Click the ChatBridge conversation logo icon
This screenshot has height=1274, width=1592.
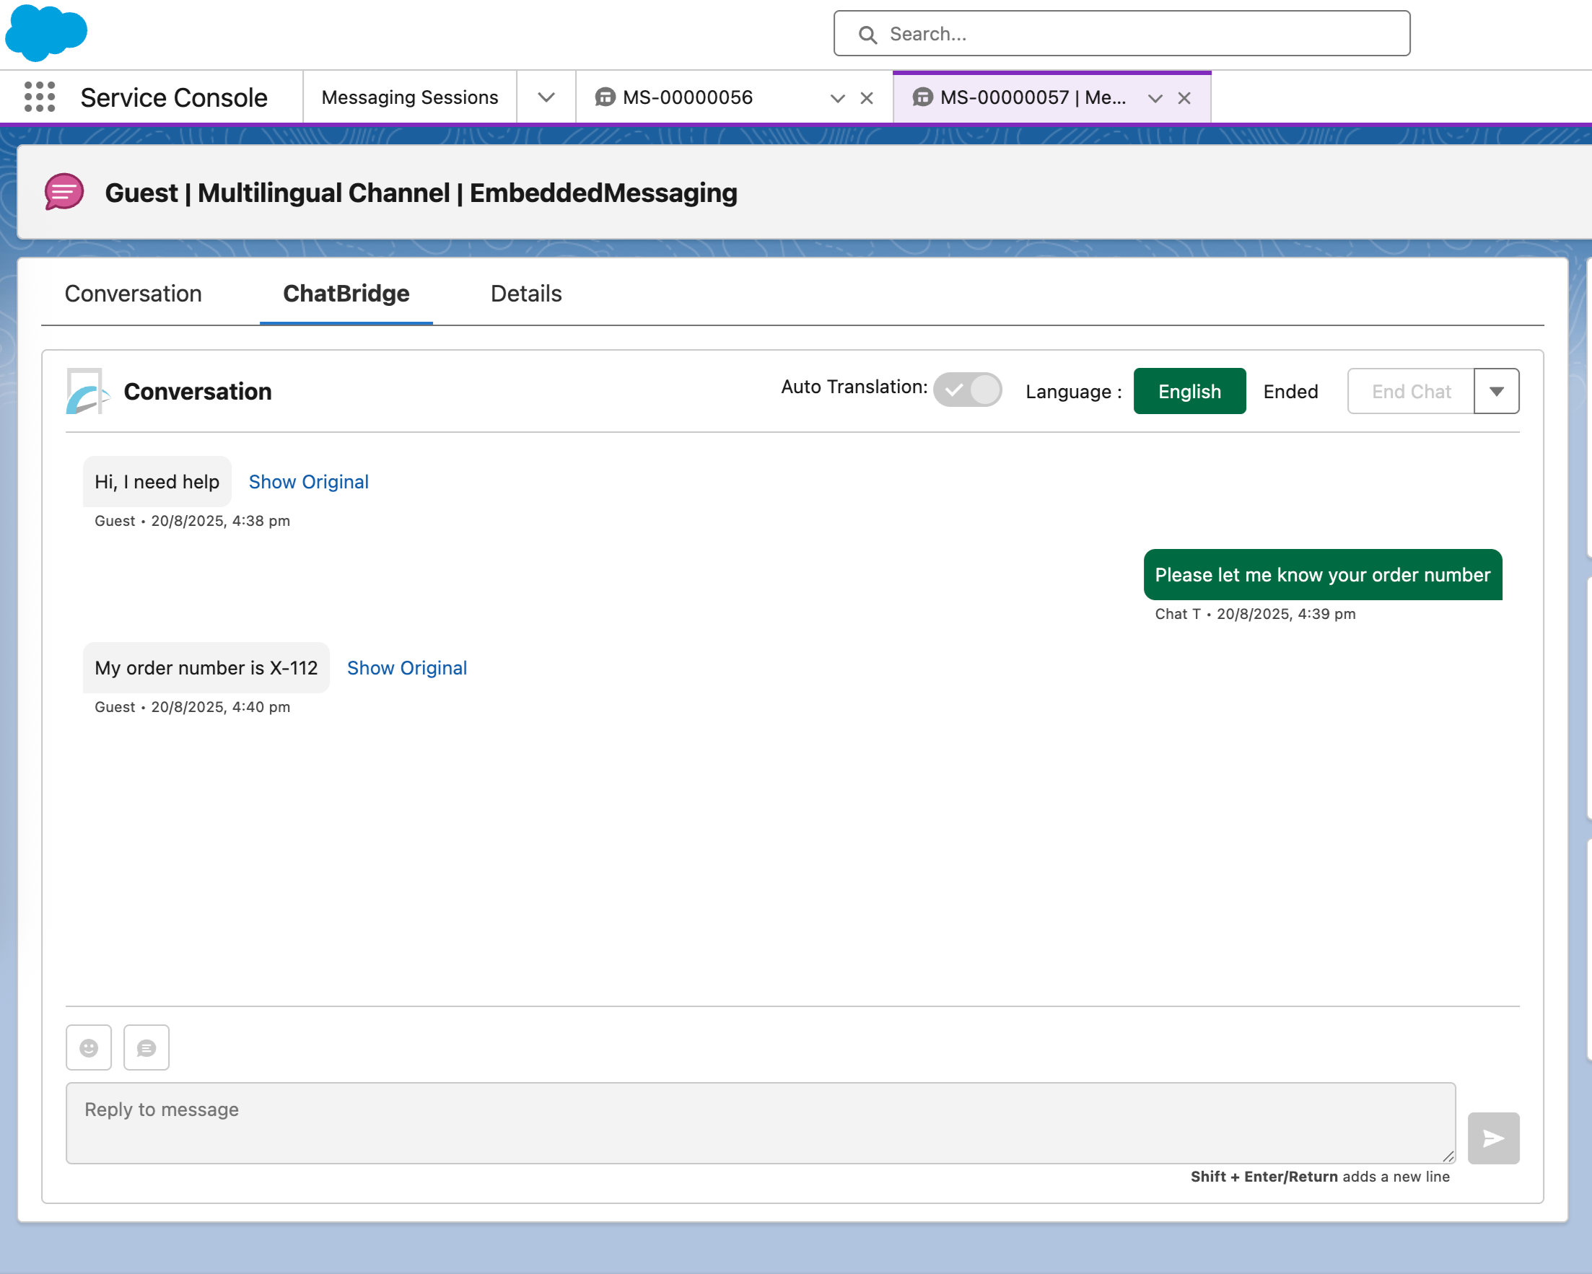point(87,391)
